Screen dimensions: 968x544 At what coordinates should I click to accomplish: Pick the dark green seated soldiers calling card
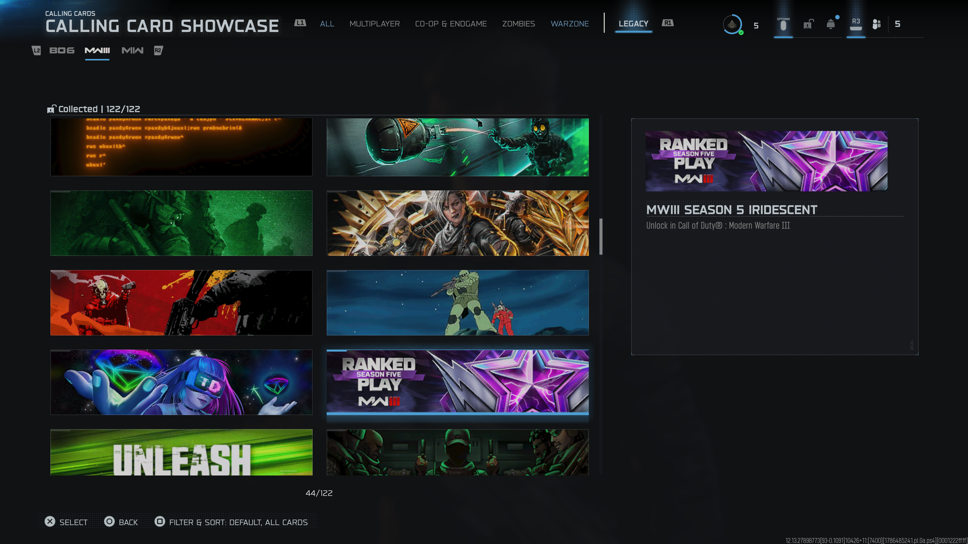458,452
